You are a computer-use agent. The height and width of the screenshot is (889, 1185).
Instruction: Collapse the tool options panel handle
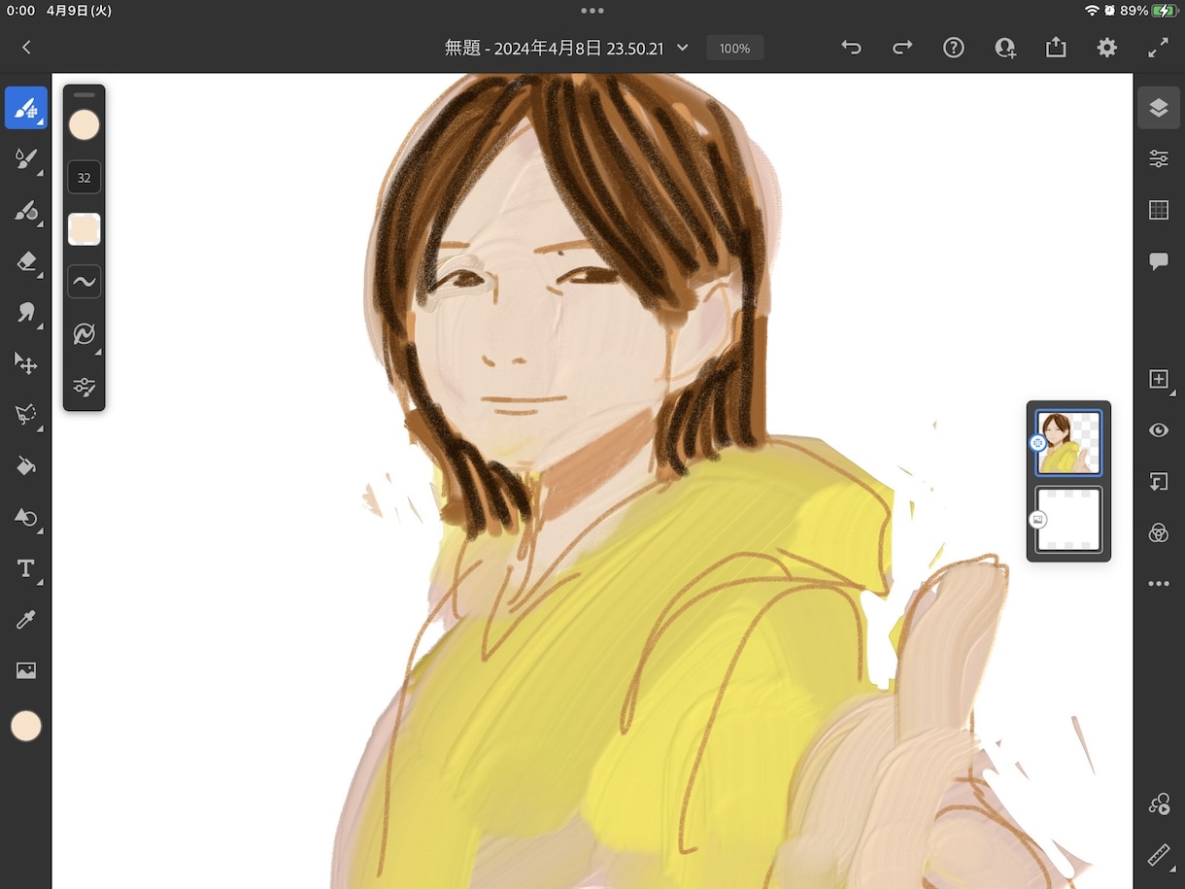point(85,95)
